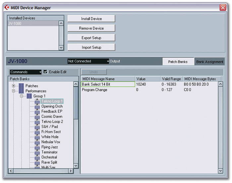Select the Orchestral performance

pyautogui.click(x=49, y=157)
